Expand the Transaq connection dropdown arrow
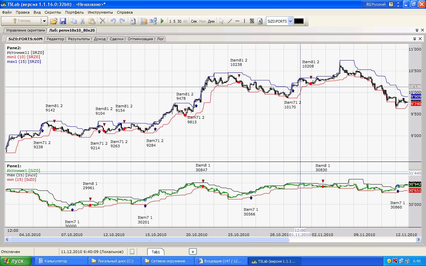Viewport: 426px width, 266px height. [x=44, y=21]
